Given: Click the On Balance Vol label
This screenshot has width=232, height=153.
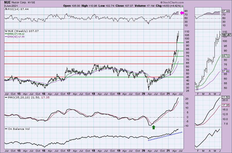Looking at the screenshot, I should click(19, 129).
